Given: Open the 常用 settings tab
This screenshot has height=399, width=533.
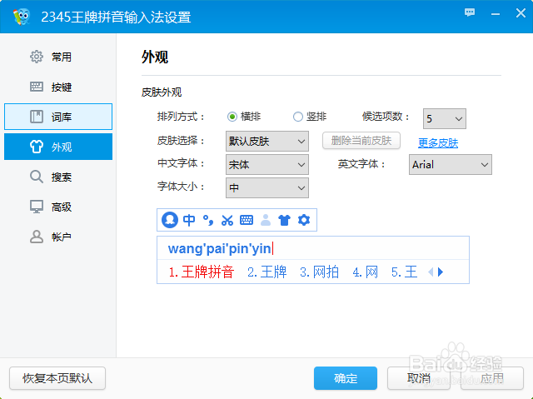Looking at the screenshot, I should 58,57.
